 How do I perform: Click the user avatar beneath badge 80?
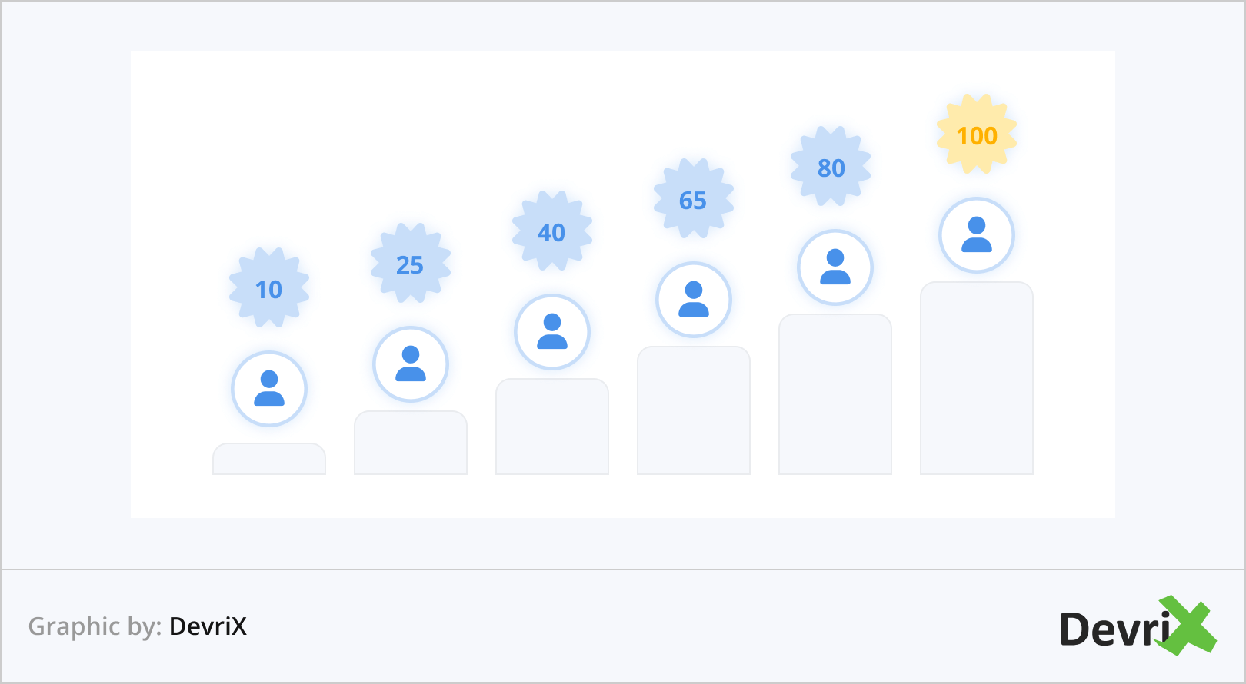click(x=835, y=267)
